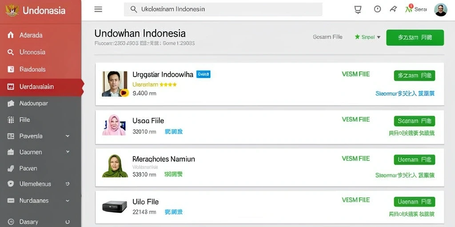This screenshot has width=455, height=227.
Task: Click the blue badge beside Urggstiar Indoowiha
Action: [x=204, y=74]
